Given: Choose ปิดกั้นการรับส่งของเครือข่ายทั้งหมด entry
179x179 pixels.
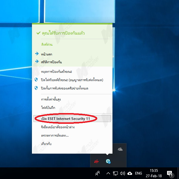Looking at the screenshot, I should 65,88.
